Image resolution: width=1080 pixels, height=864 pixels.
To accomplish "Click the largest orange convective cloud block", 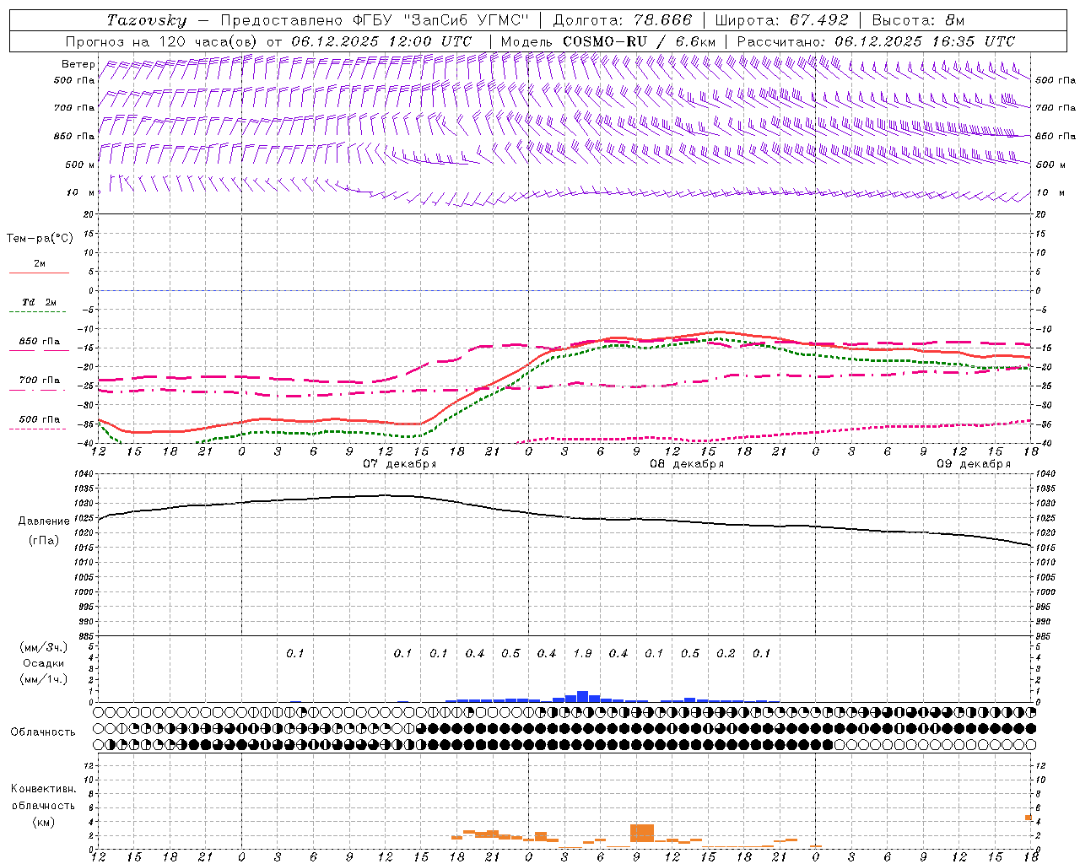I will (x=642, y=833).
